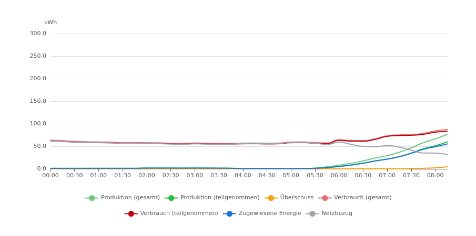Viewport: 476px width, 236px height.
Task: Click the 200.0 y-axis label
Action: (38, 79)
